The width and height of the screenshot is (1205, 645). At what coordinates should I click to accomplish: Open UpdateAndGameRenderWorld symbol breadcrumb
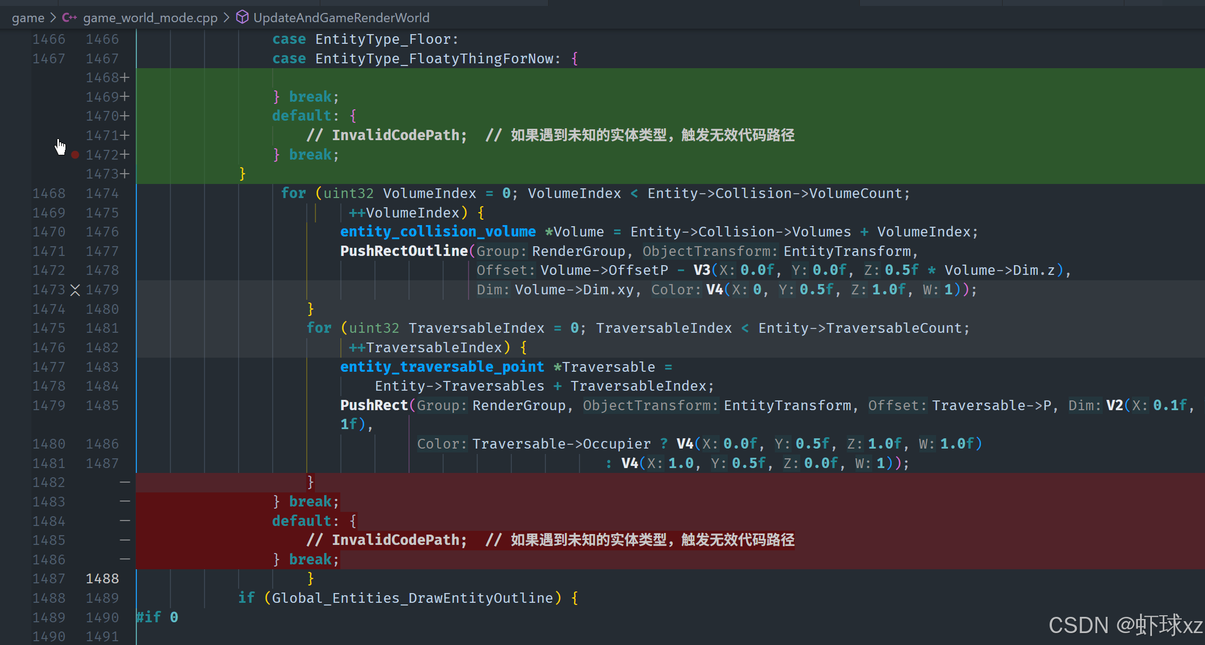click(x=341, y=18)
